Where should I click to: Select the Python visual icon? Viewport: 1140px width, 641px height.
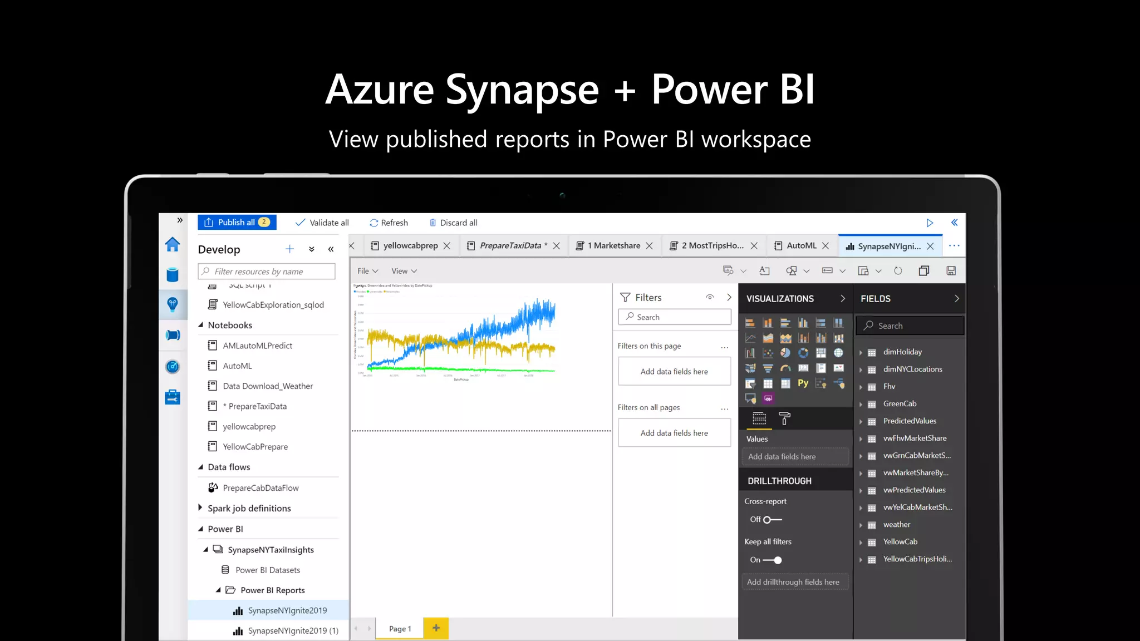pyautogui.click(x=803, y=383)
